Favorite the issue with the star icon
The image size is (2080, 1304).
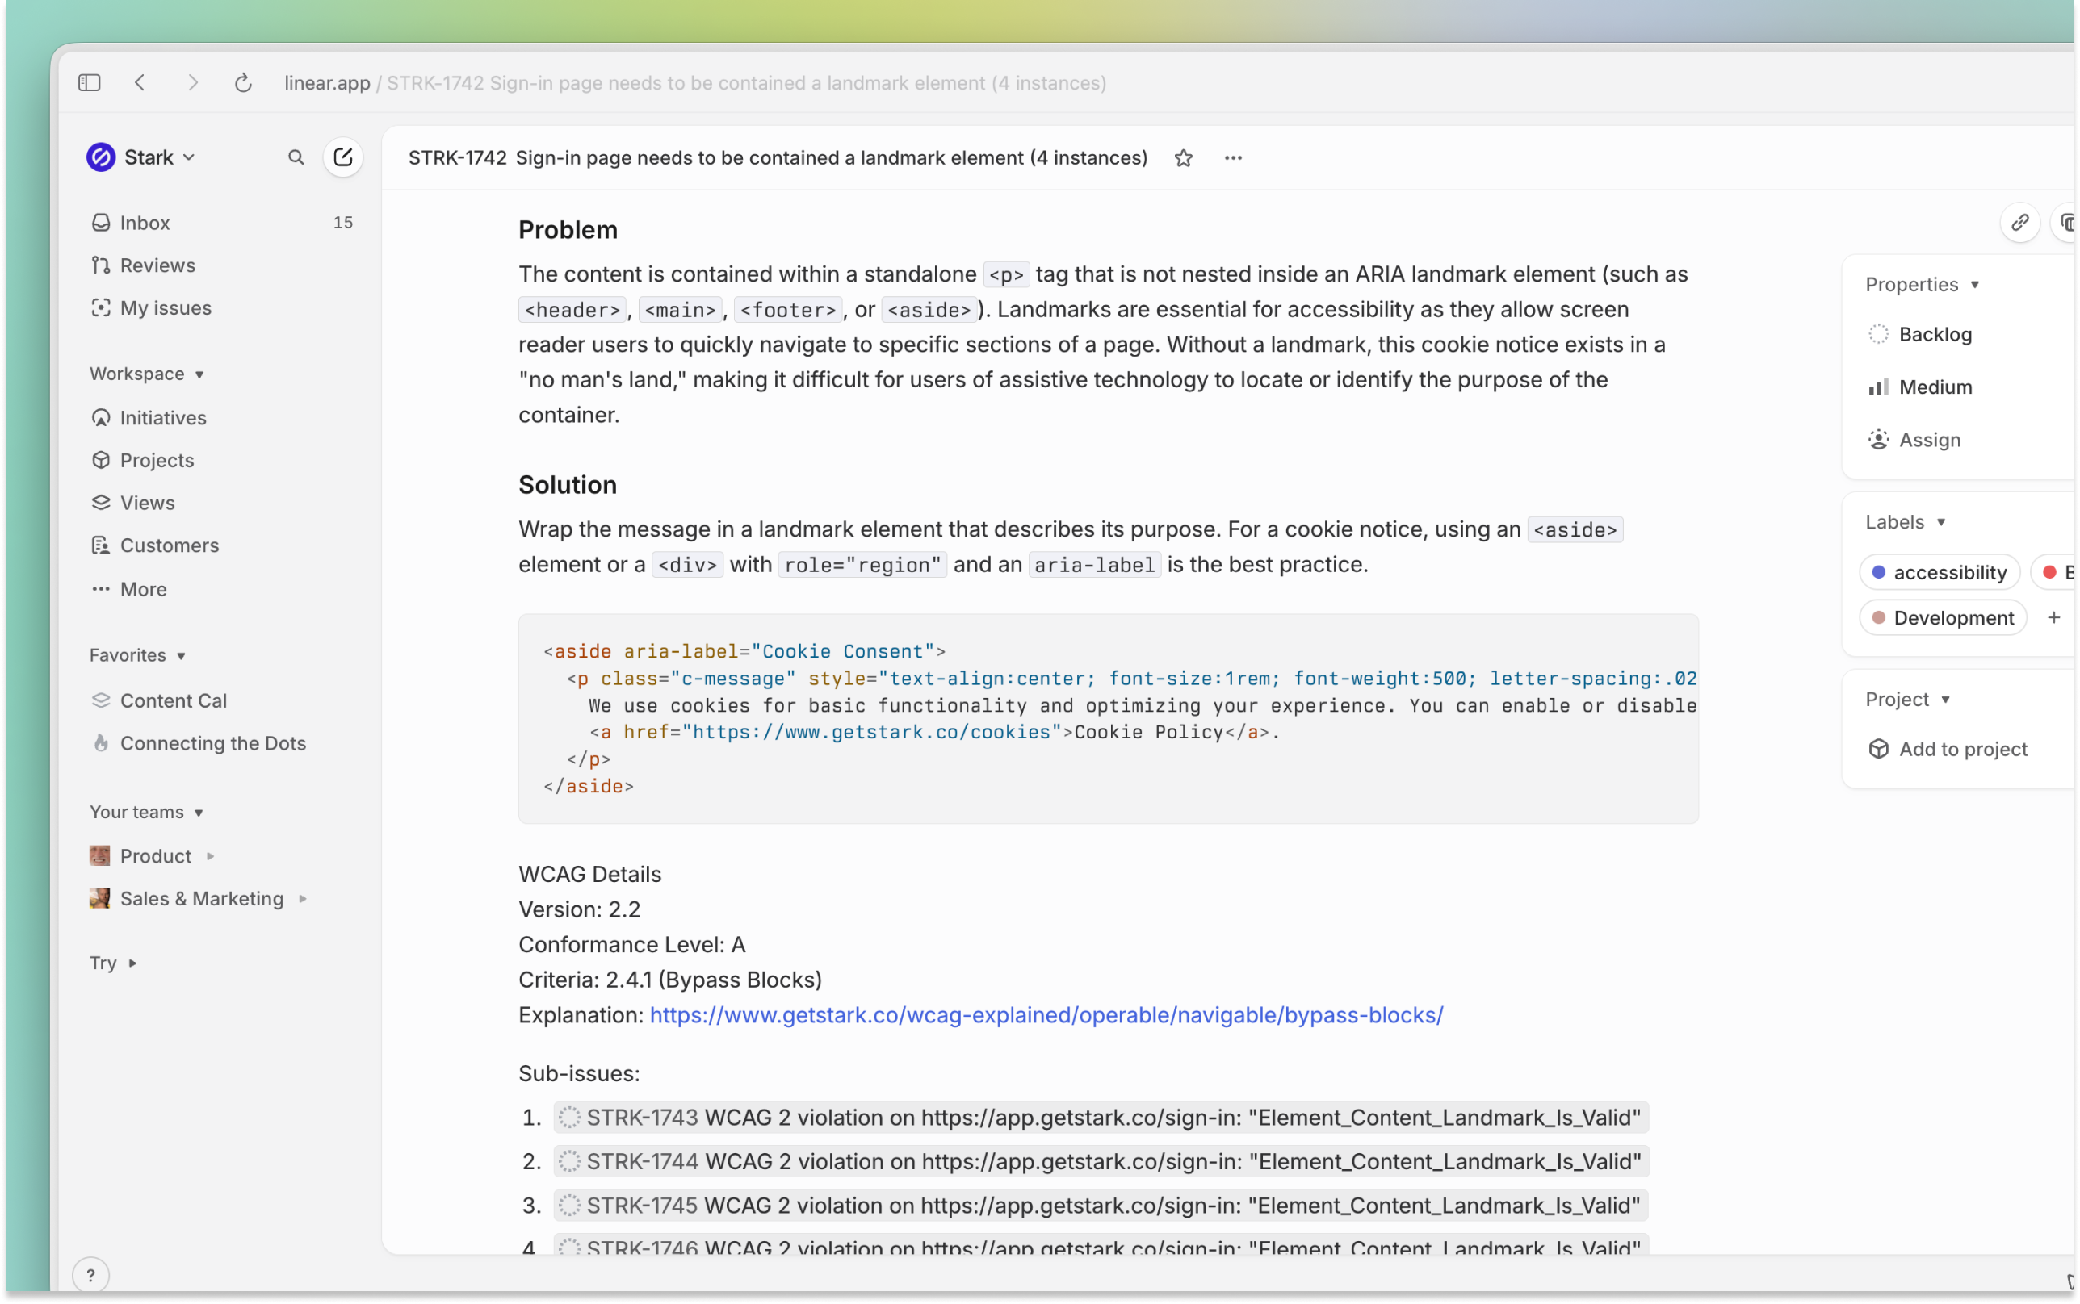[1184, 159]
